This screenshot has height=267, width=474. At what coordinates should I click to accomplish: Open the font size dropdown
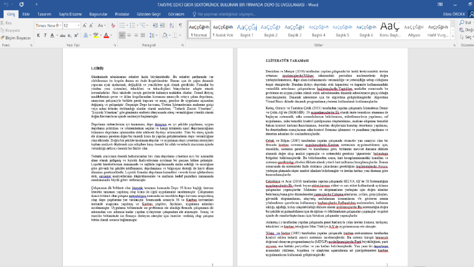pos(78,25)
